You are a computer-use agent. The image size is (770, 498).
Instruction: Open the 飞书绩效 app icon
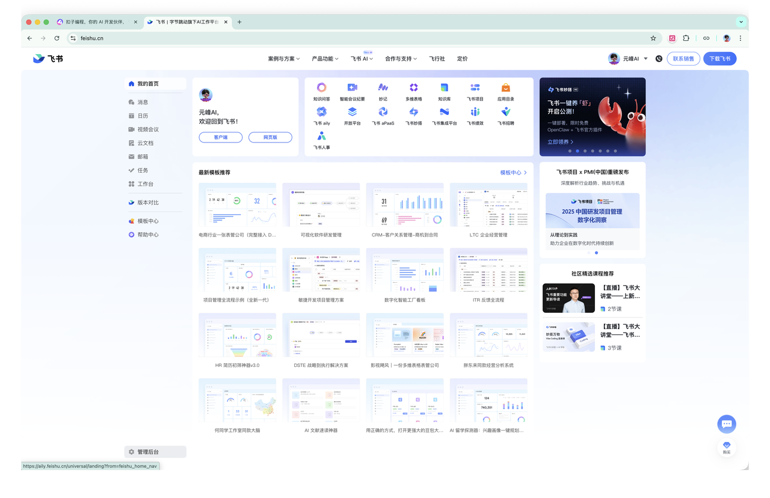475,112
